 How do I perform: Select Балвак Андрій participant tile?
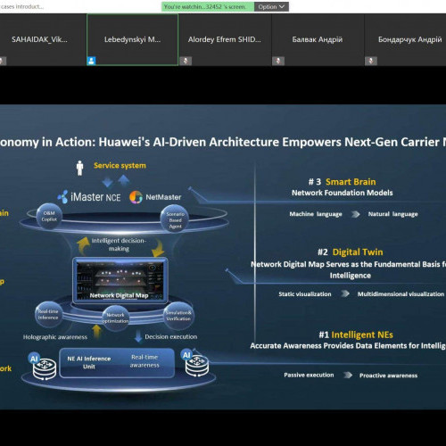pos(318,39)
